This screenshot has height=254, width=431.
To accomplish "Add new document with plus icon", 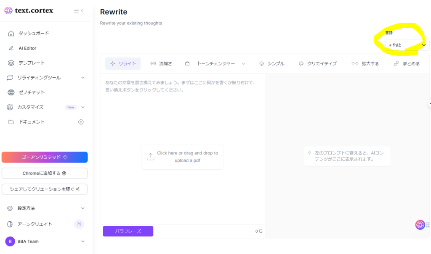I will coord(81,122).
